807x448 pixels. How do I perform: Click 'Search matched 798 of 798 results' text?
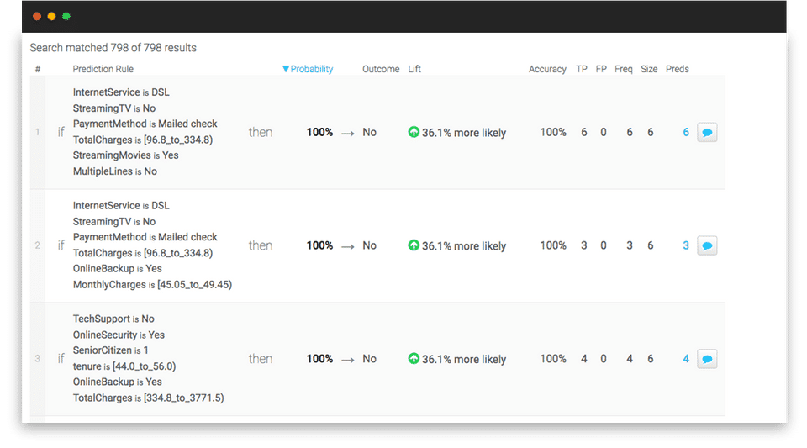coord(113,48)
